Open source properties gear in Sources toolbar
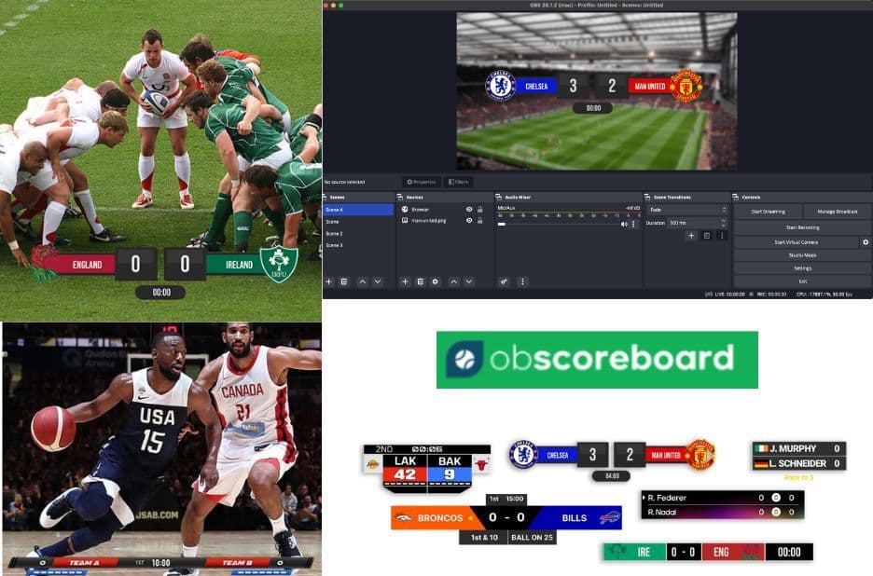873x576 pixels. [436, 282]
